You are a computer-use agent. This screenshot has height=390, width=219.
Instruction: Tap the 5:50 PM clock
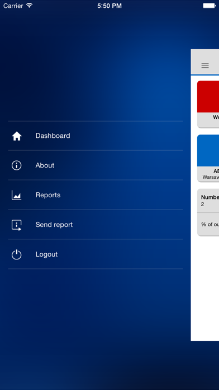tap(109, 6)
